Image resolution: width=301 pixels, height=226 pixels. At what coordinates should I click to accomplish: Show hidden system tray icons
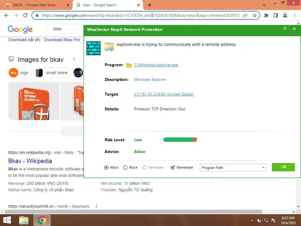coord(252,221)
